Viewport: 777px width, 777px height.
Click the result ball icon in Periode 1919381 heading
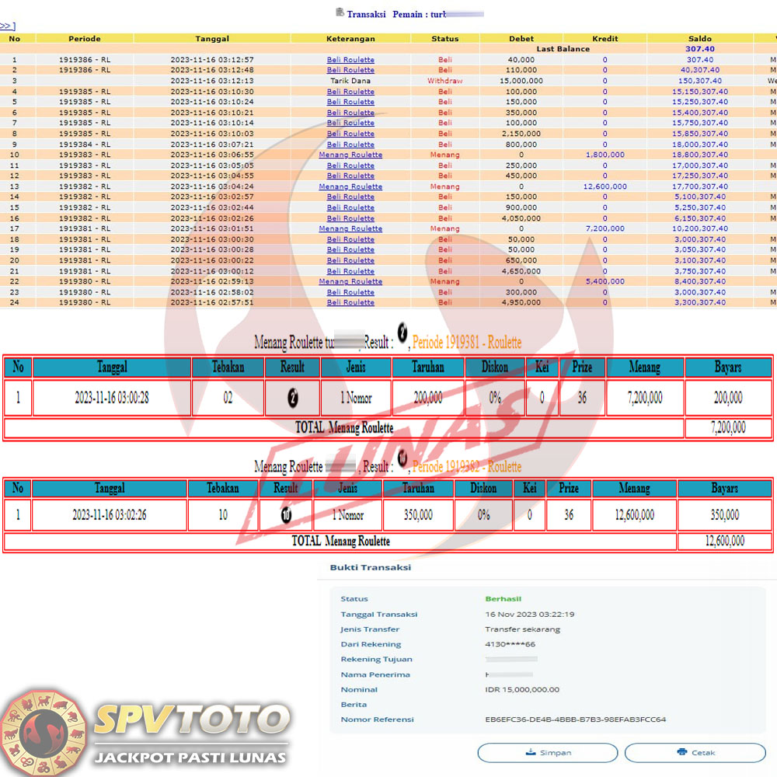click(x=402, y=333)
